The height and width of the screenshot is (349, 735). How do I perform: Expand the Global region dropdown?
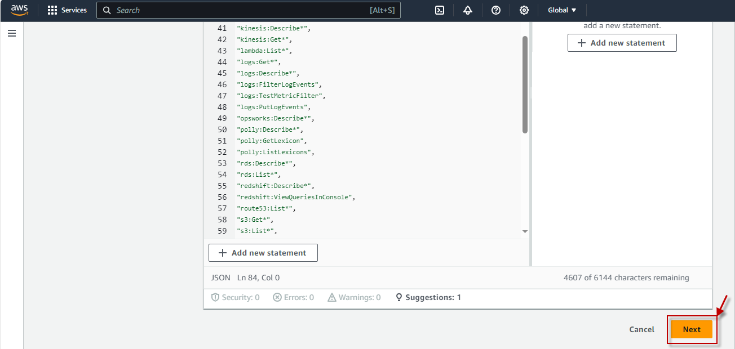pyautogui.click(x=562, y=10)
